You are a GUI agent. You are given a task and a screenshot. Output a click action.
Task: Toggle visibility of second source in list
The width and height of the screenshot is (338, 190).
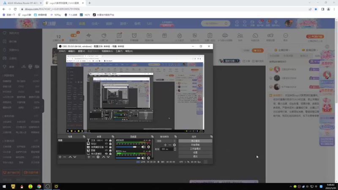pos(106,144)
